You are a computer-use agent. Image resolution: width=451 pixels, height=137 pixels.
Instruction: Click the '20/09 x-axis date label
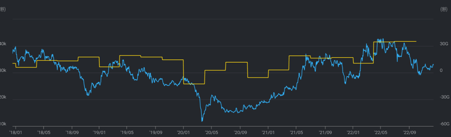(240, 132)
